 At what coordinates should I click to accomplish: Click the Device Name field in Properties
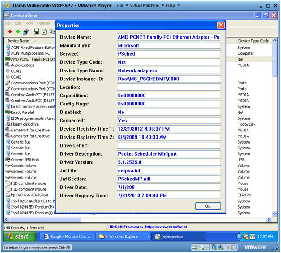tap(169, 37)
